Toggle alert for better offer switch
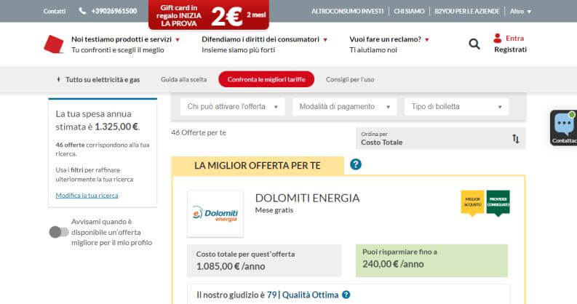 pos(59,232)
